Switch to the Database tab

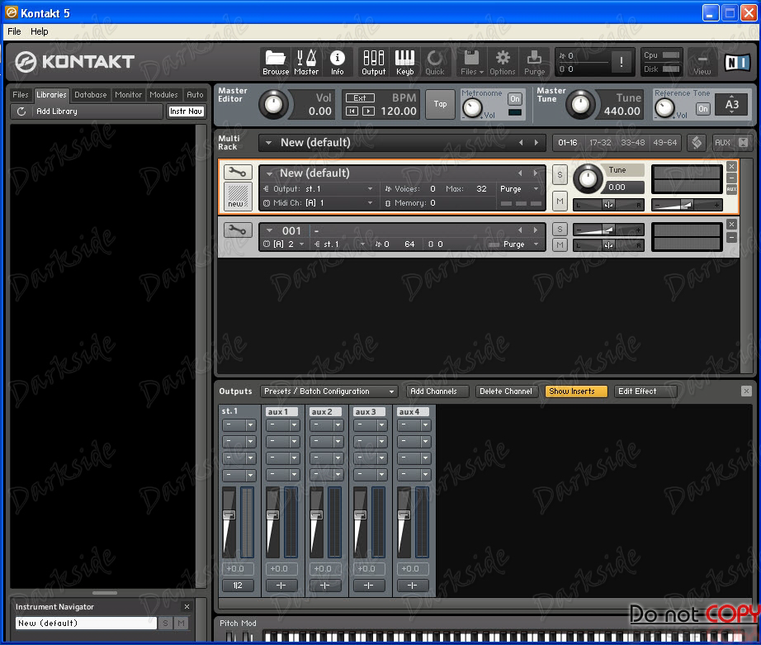coord(90,95)
